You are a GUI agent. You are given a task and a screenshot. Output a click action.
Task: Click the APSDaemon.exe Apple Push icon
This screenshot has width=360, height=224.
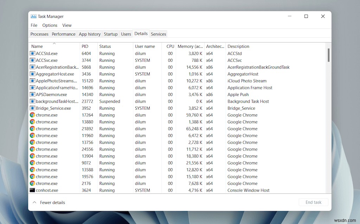pyautogui.click(x=32, y=94)
